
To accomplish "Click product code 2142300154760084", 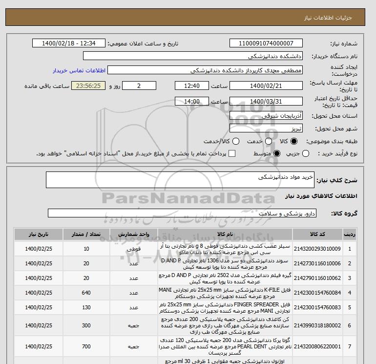I will (317, 293).
